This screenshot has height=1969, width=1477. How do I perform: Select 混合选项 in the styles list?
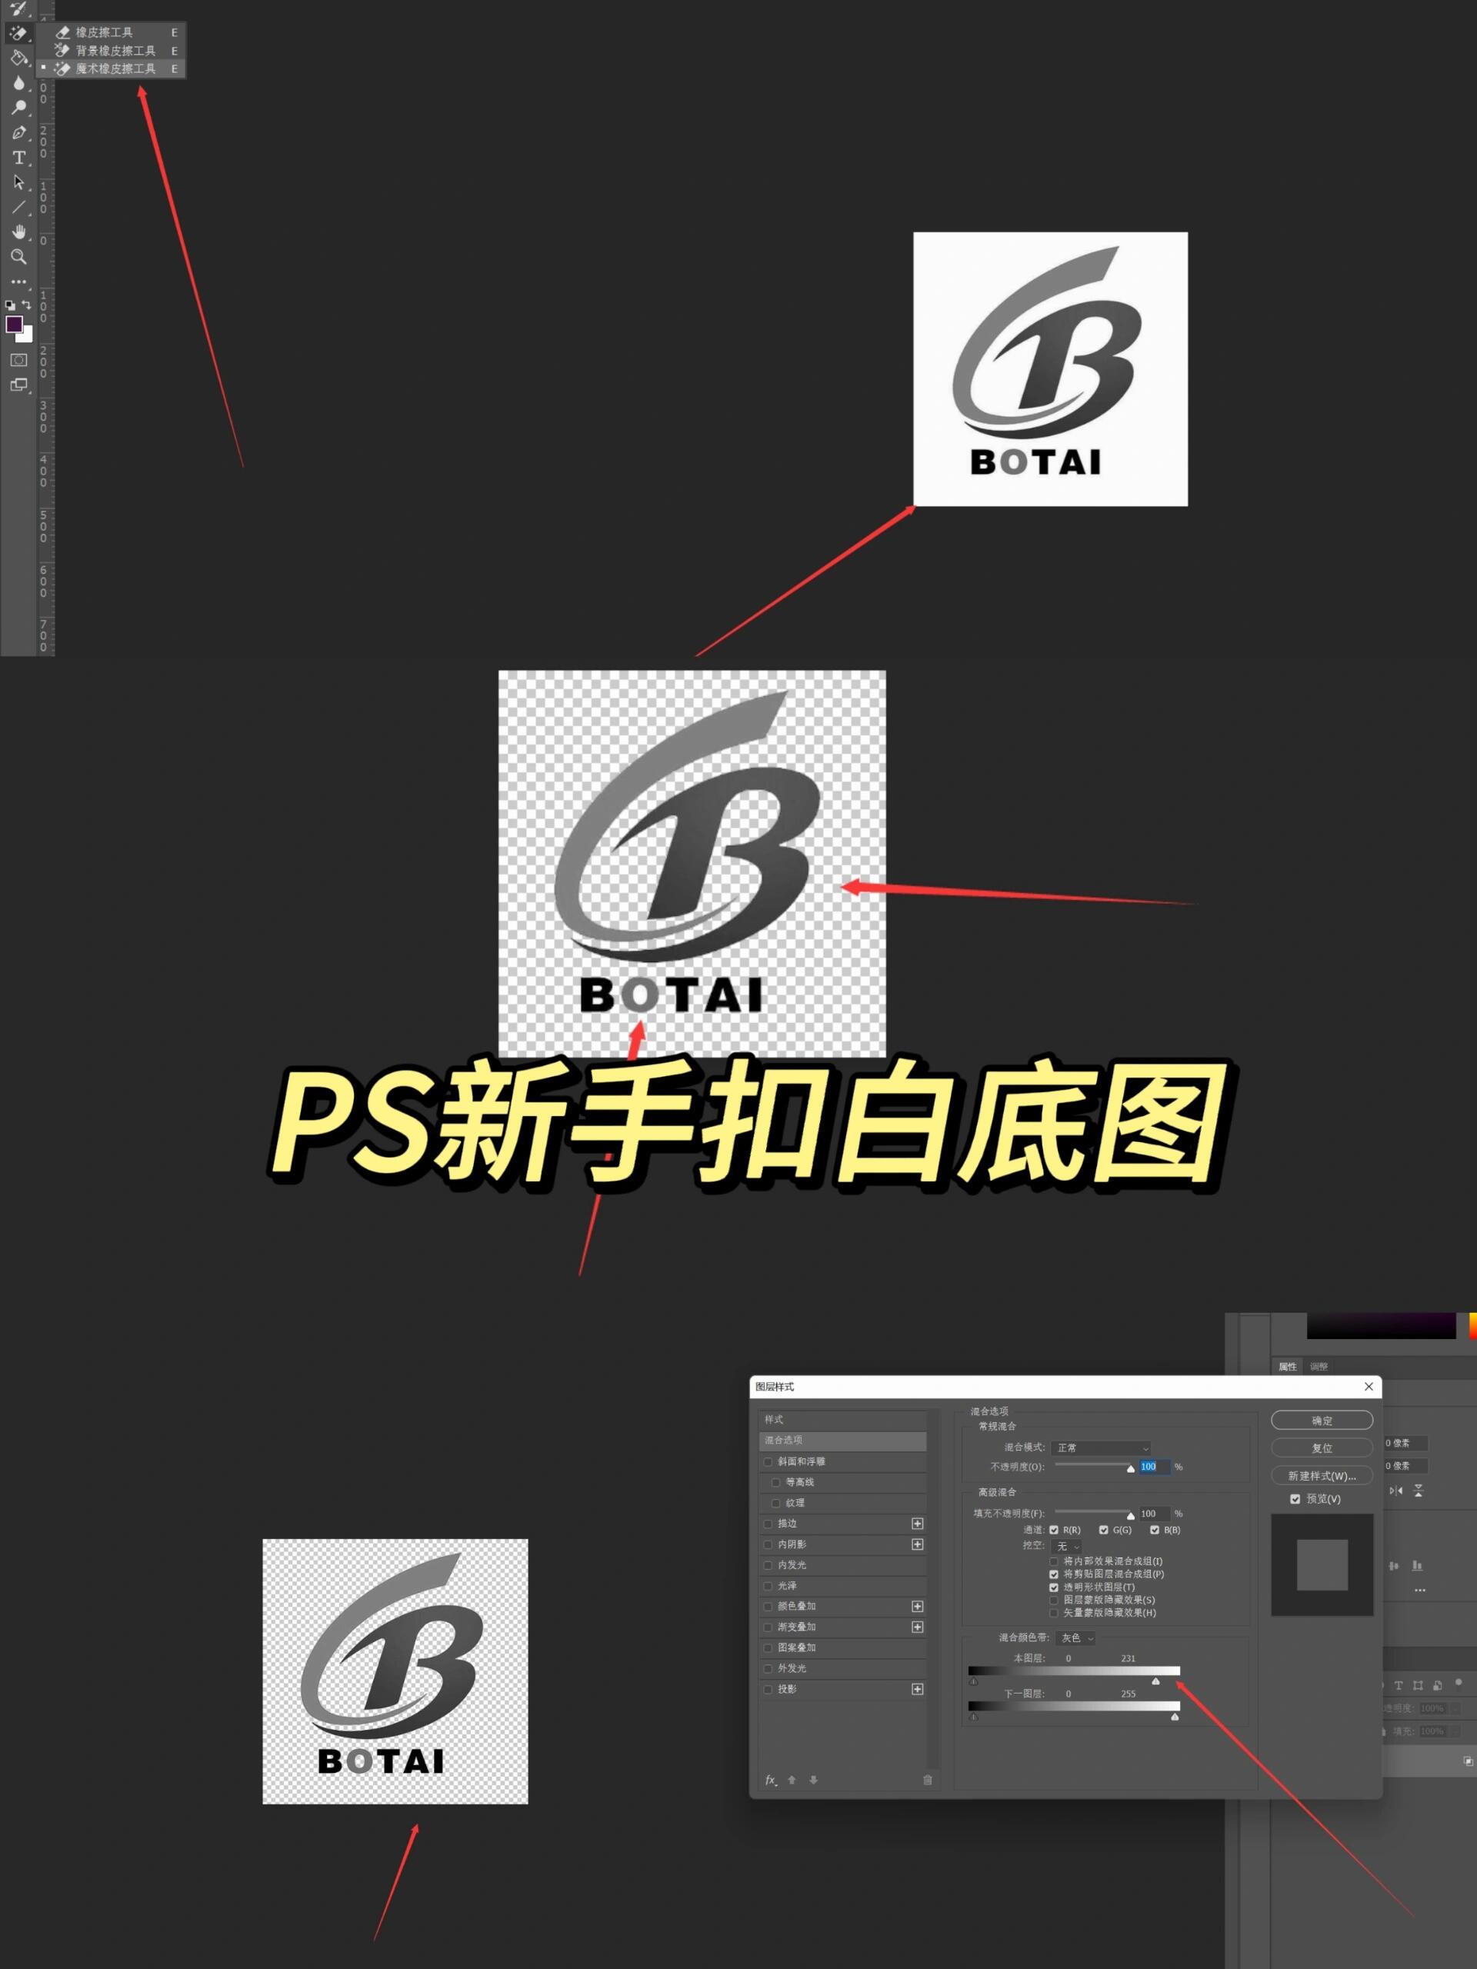(843, 1441)
